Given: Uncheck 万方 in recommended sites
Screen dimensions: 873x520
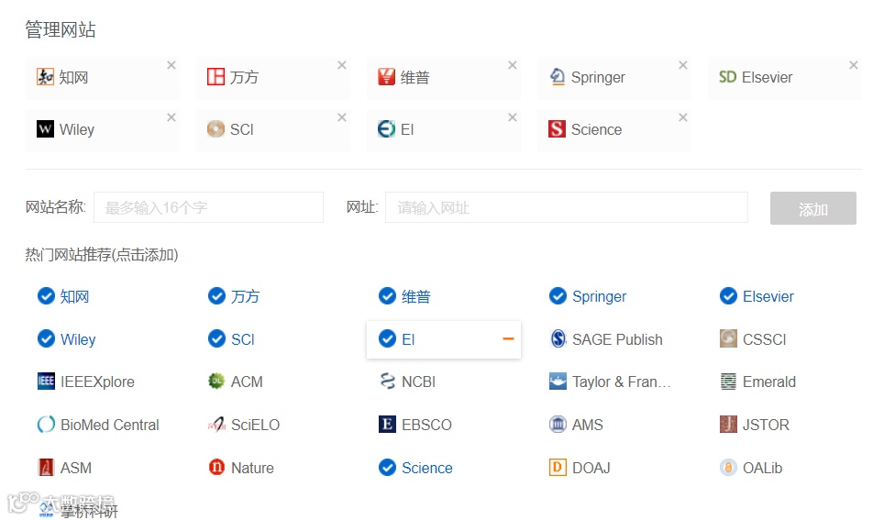Looking at the screenshot, I should [216, 296].
